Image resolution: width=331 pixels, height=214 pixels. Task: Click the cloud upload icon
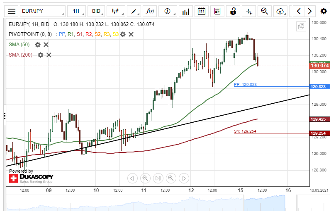click(x=281, y=11)
